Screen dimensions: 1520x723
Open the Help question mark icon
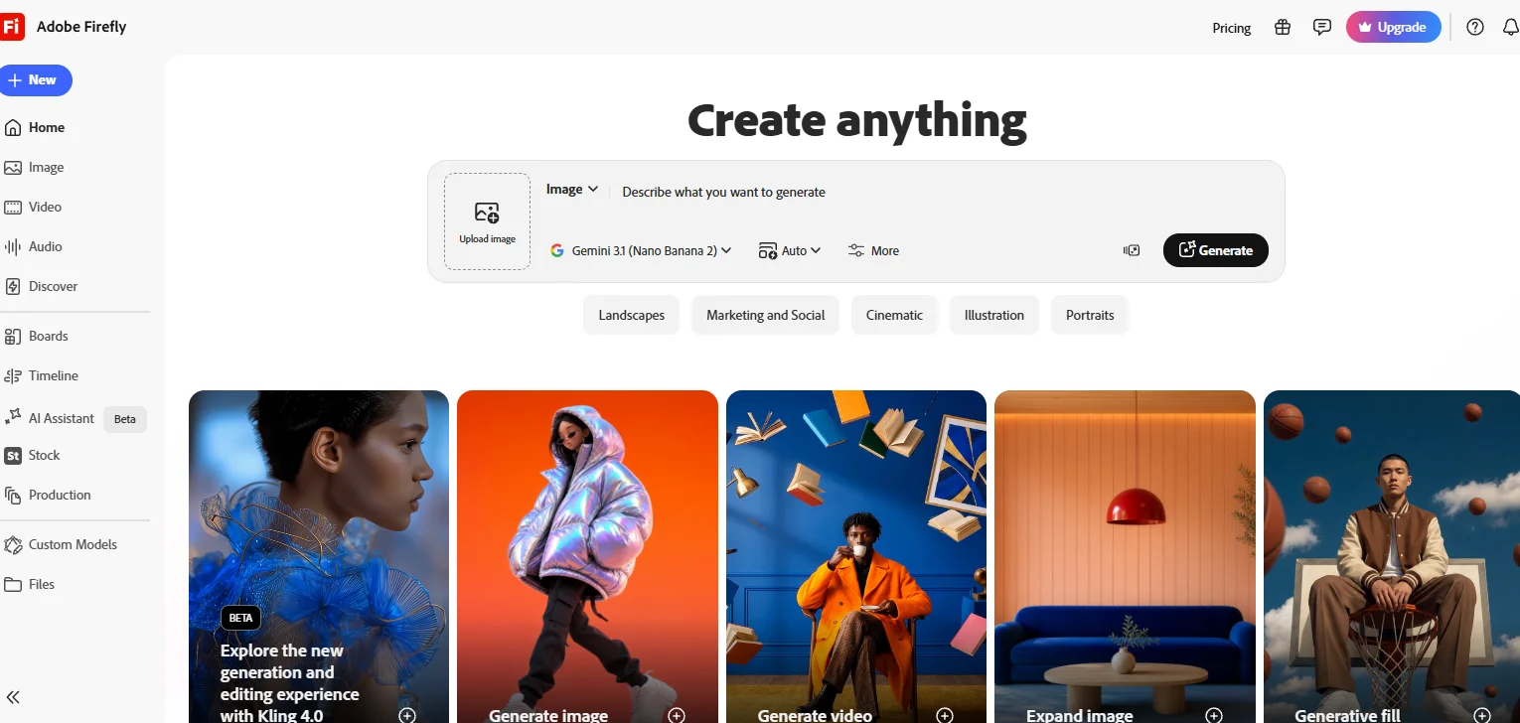pos(1475,28)
